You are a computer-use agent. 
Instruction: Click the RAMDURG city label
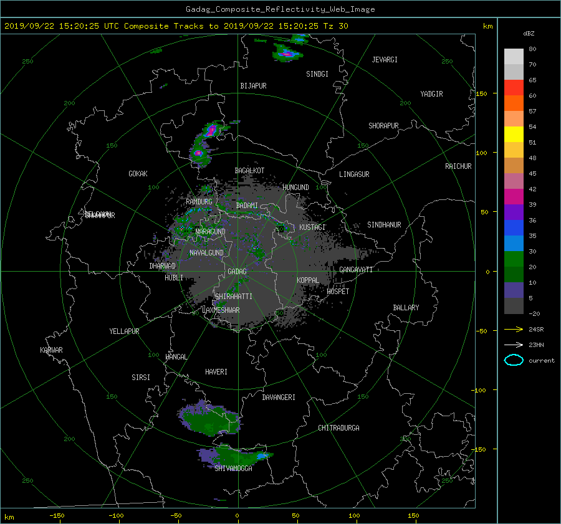coord(199,202)
